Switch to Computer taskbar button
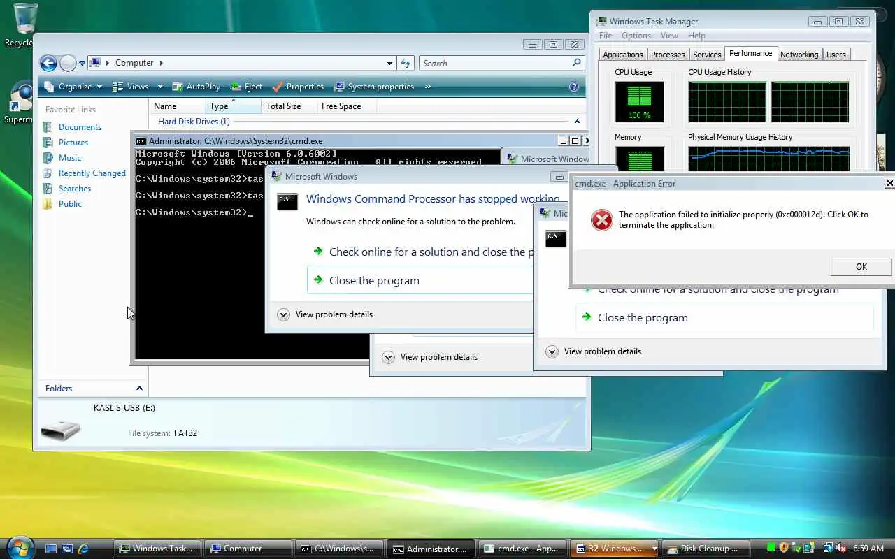The width and height of the screenshot is (895, 559). [x=249, y=549]
